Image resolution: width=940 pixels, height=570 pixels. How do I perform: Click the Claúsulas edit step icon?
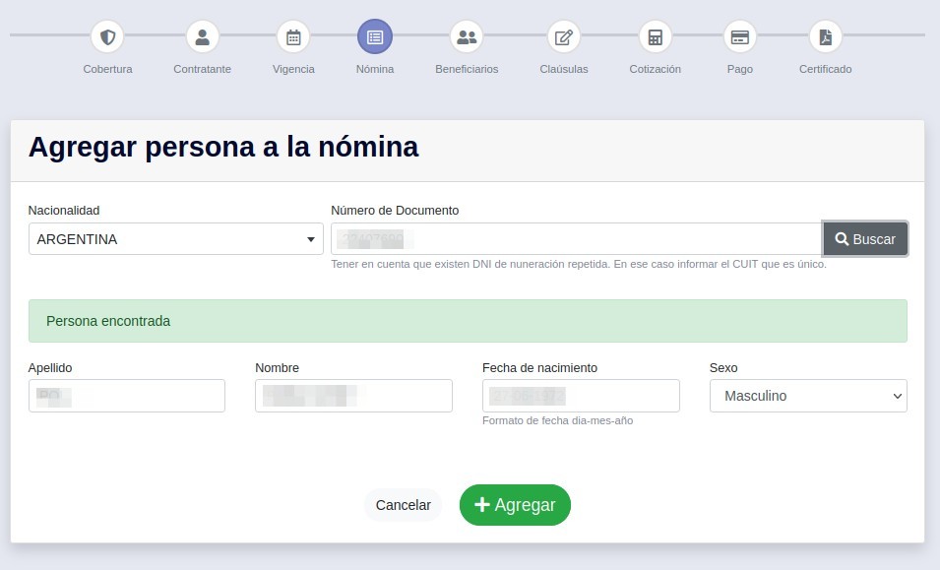click(564, 37)
